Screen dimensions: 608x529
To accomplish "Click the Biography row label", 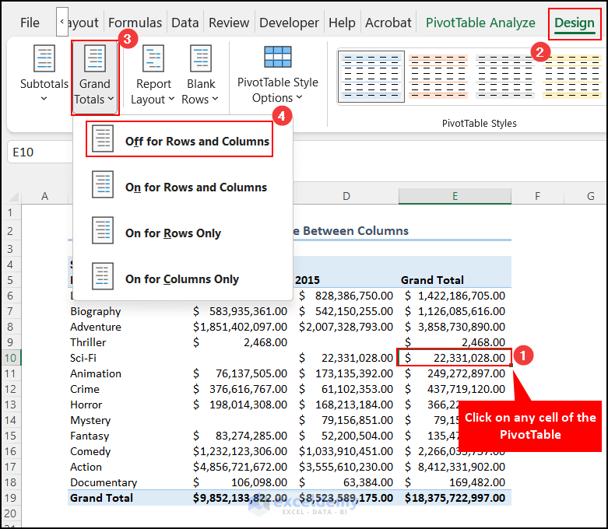I will pos(96,311).
